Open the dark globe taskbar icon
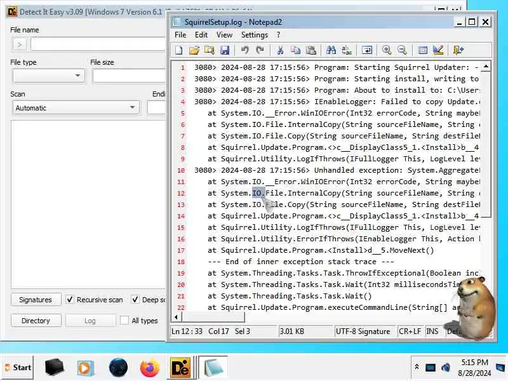 [118, 368]
